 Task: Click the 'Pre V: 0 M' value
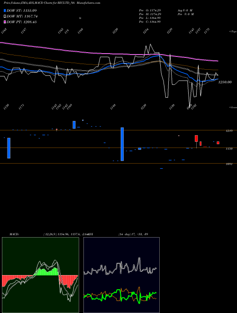(x=186, y=14)
